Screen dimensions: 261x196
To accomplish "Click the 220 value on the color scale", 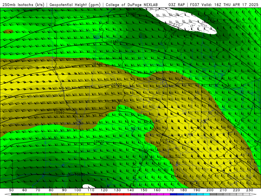I will click(x=236, y=190).
